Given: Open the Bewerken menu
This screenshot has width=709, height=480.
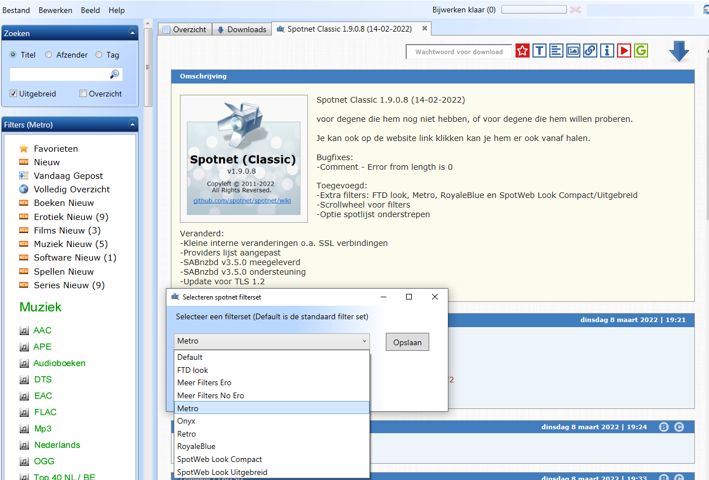Looking at the screenshot, I should [55, 10].
